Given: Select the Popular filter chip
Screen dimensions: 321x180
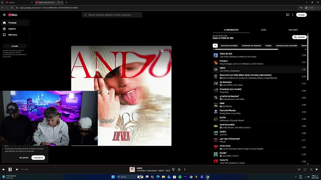Looking at the screenshot, I should (269, 46).
